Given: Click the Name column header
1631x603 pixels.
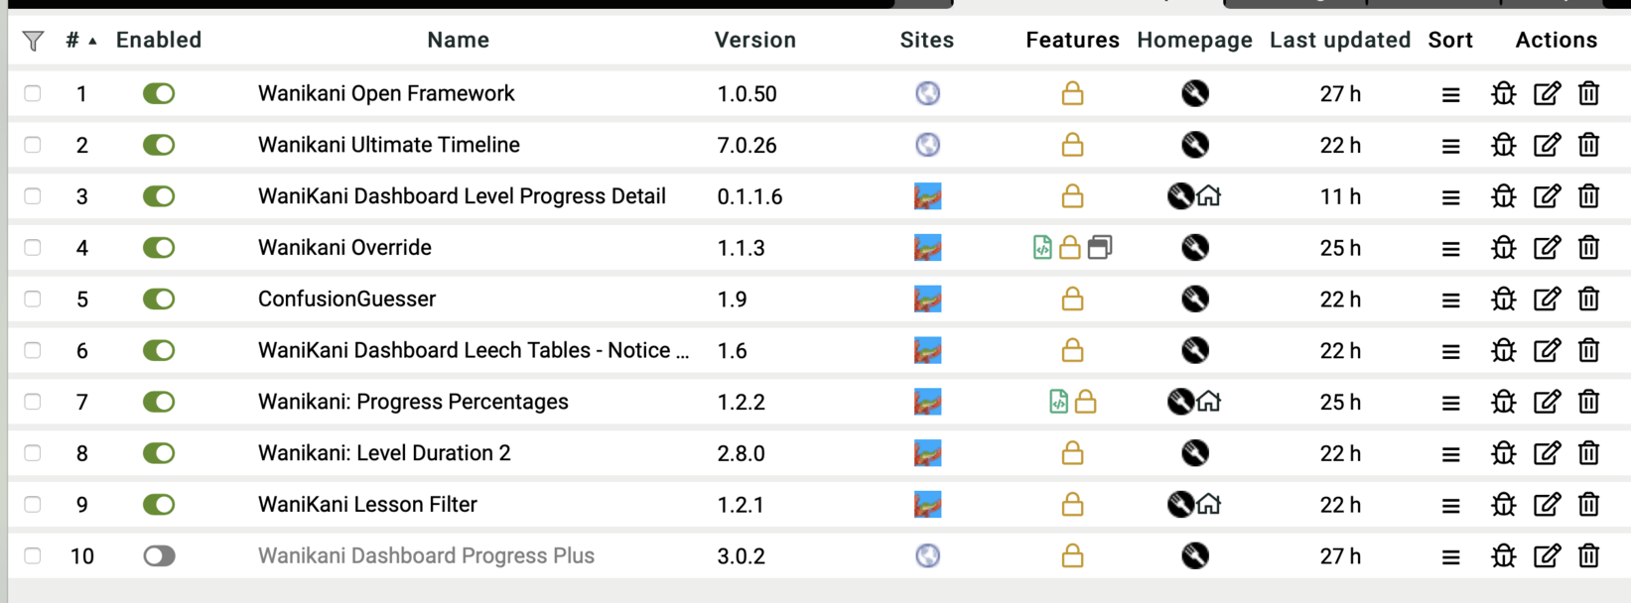Looking at the screenshot, I should coord(458,41).
